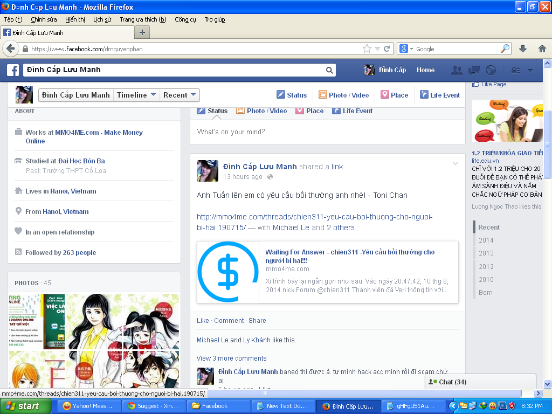
Task: Click the site identity padlock icon
Action: pyautogui.click(x=25, y=49)
